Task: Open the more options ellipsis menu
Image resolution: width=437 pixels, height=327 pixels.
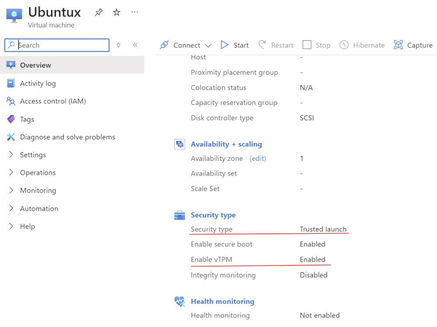Action: 135,12
